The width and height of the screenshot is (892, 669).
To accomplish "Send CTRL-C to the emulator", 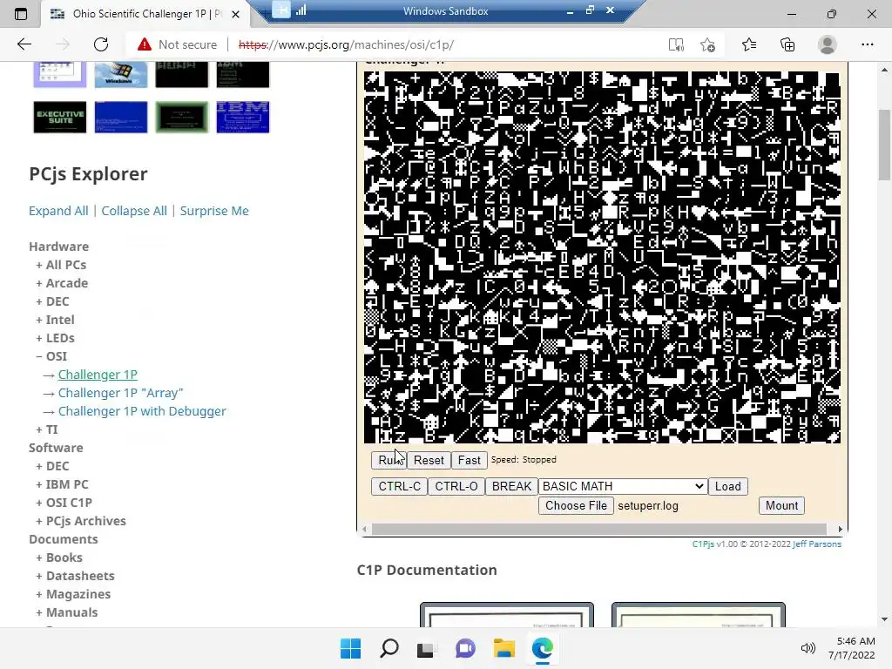I will click(x=399, y=486).
